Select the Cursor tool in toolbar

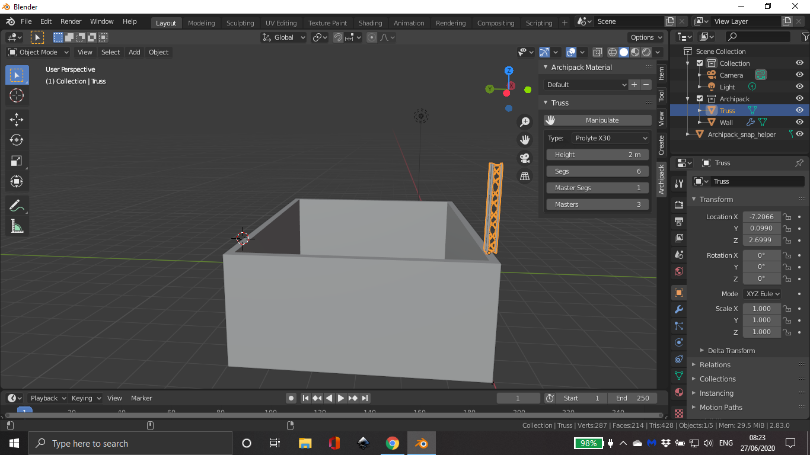(x=17, y=95)
